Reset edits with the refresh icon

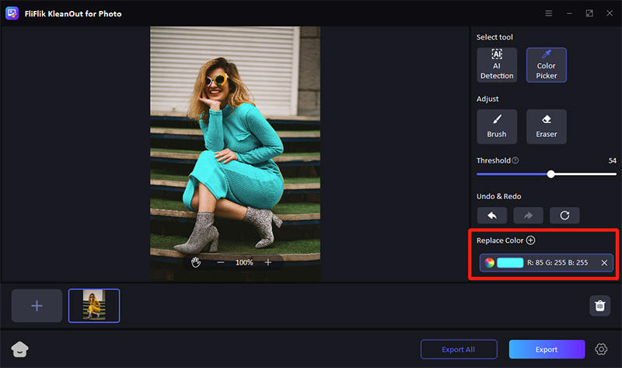[564, 216]
